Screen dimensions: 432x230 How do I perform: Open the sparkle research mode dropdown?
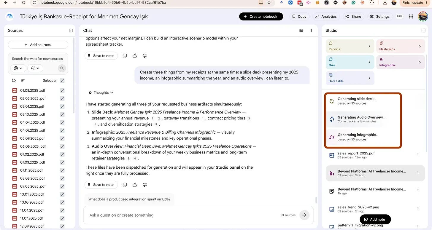pyautogui.click(x=35, y=68)
